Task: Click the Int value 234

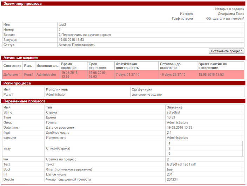Action: point(170,174)
